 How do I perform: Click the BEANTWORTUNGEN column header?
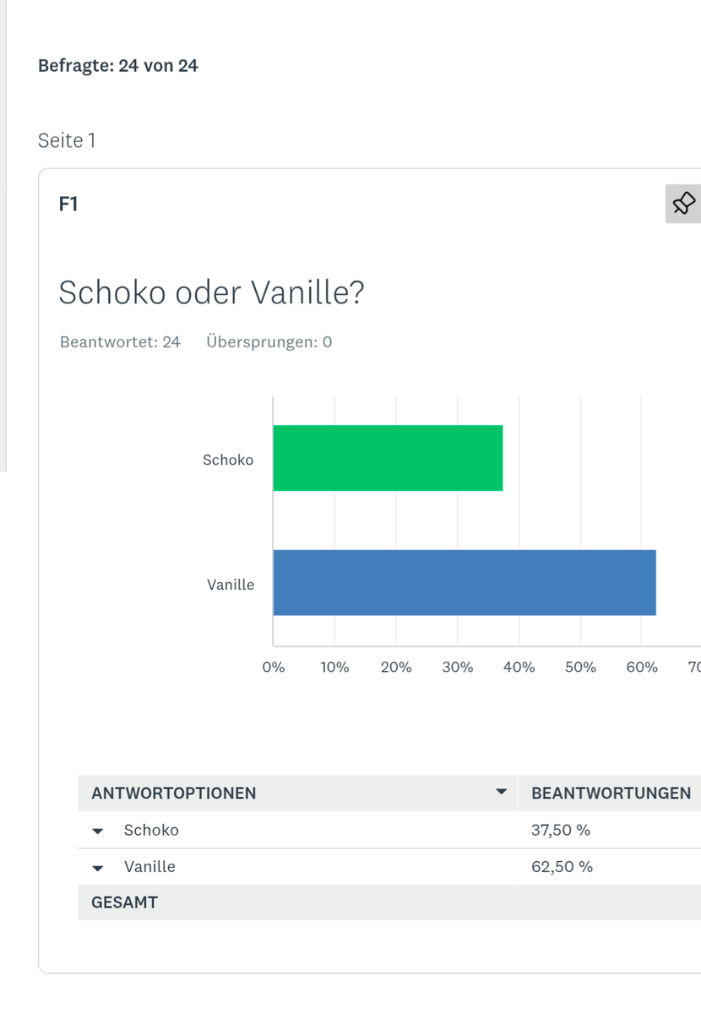point(611,793)
